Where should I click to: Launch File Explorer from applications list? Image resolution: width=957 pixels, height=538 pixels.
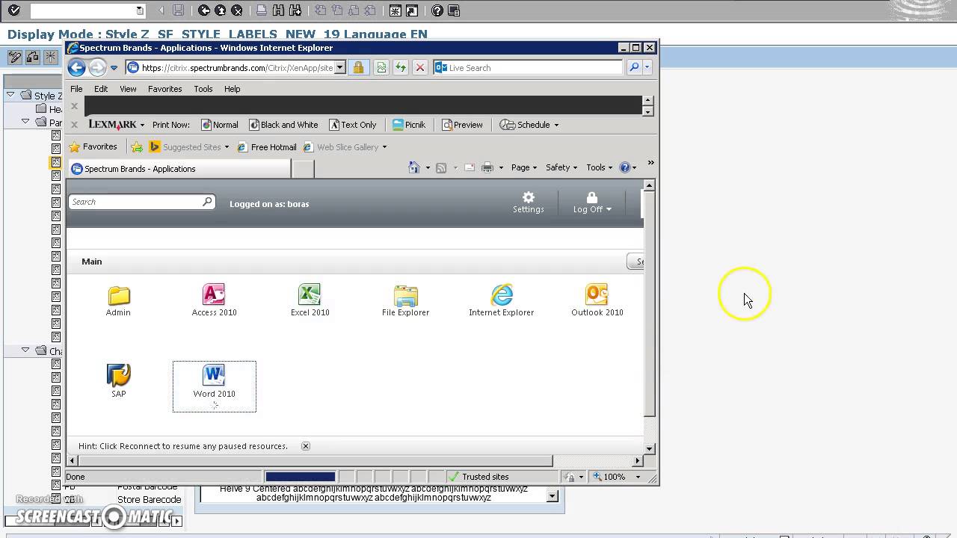coord(405,300)
